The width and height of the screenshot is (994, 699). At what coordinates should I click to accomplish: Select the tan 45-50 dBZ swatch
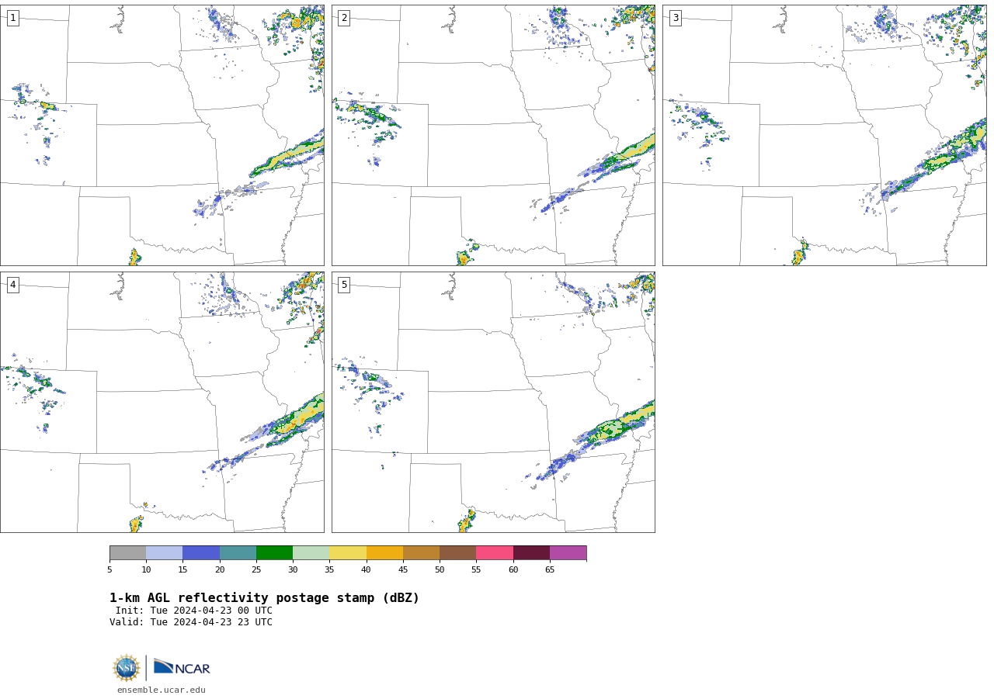421,553
